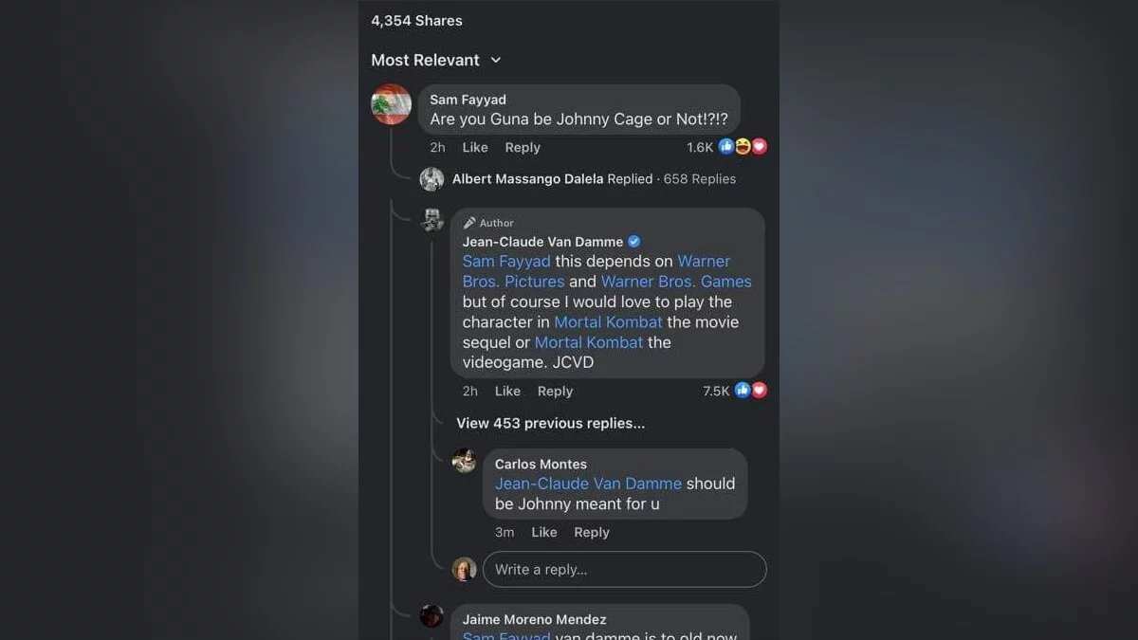Open the 4,354 Shares list
Screen dimensions: 1138x640
416,21
